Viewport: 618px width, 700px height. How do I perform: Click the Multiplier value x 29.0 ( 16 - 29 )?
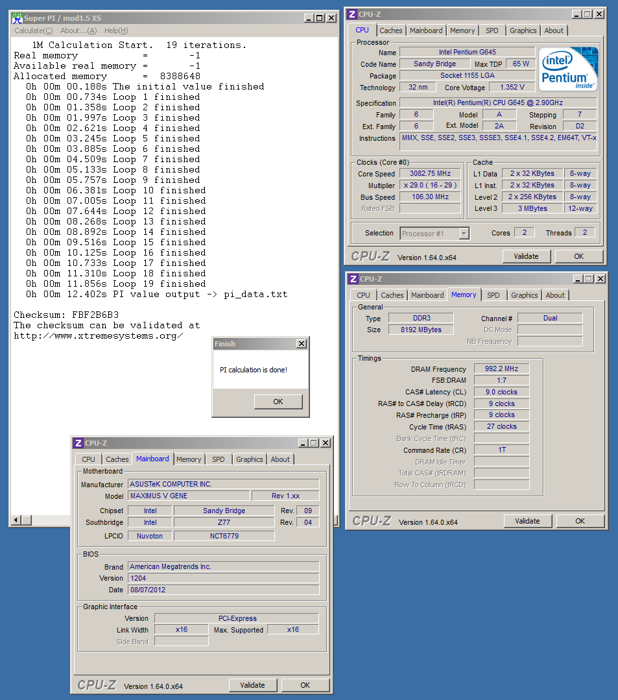pyautogui.click(x=430, y=186)
